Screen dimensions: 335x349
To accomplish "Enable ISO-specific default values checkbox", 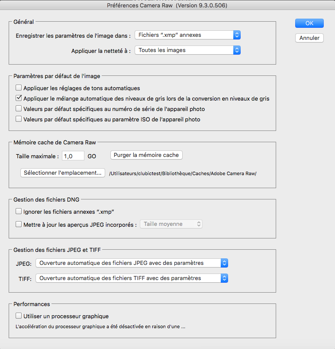I will click(19, 119).
